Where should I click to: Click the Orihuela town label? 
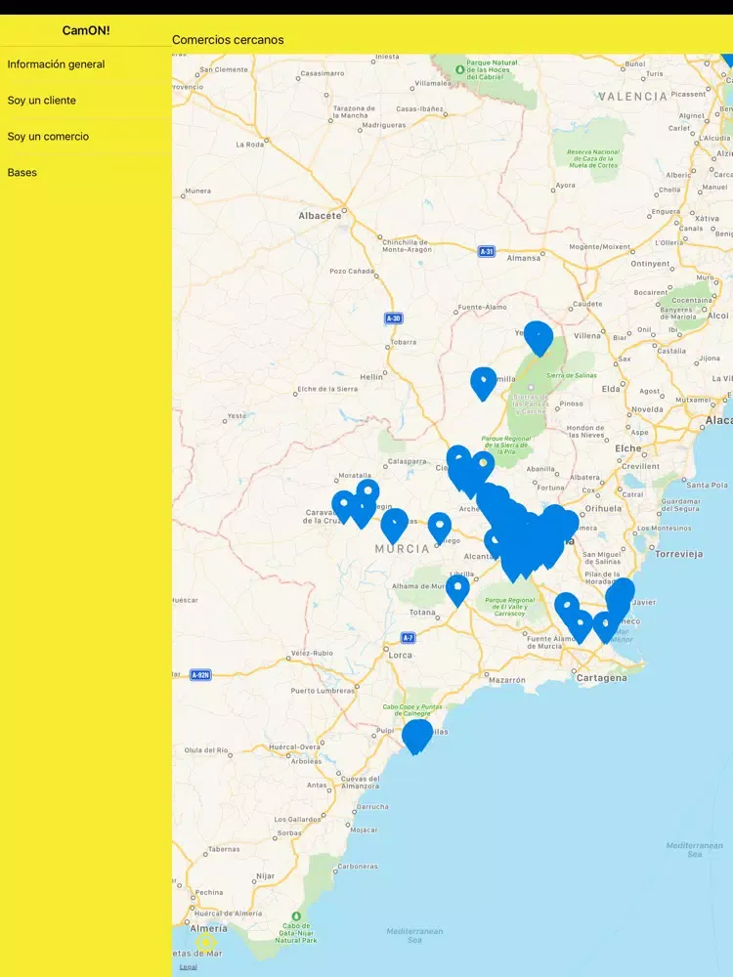click(x=603, y=508)
